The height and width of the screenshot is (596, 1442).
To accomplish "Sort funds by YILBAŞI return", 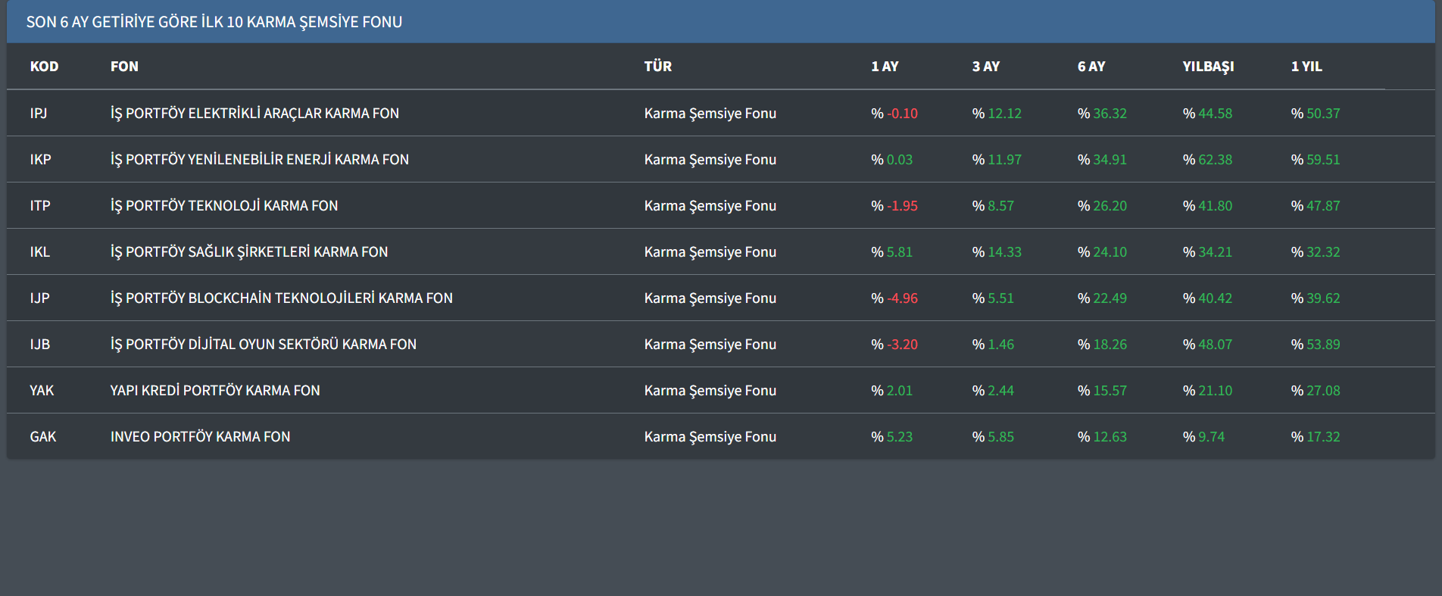I will 1208,67.
